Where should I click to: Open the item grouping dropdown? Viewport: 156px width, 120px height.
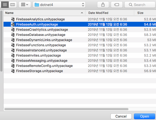(x=25, y=5)
